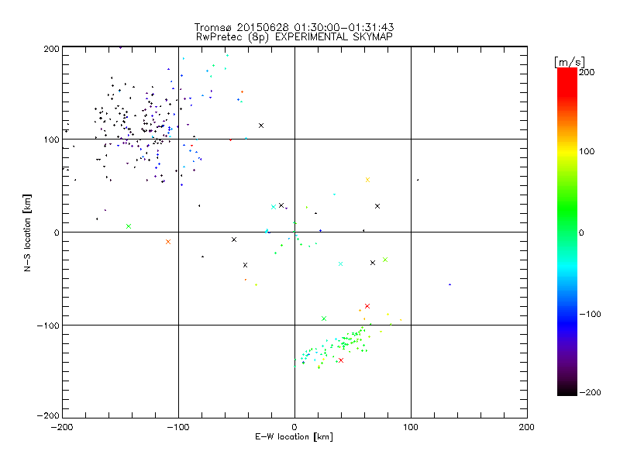Screen dimensions: 620x465
Task: Select the lime-green X marker beside a black X
Action: point(385,260)
